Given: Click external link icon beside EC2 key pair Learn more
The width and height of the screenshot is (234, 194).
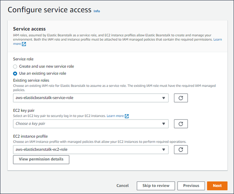Looking at the screenshot, I should (127, 116).
